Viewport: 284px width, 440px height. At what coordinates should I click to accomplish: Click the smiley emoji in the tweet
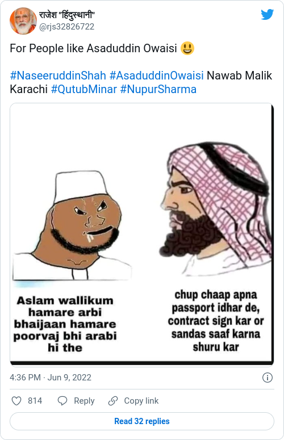[187, 48]
